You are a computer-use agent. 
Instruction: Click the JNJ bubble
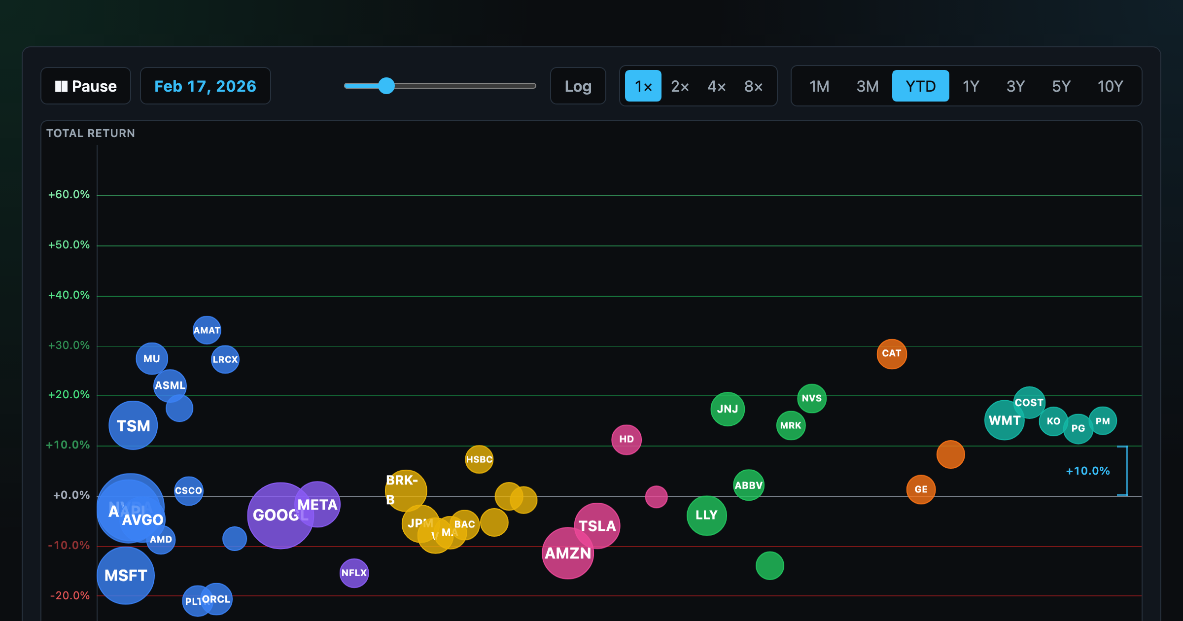click(x=728, y=409)
